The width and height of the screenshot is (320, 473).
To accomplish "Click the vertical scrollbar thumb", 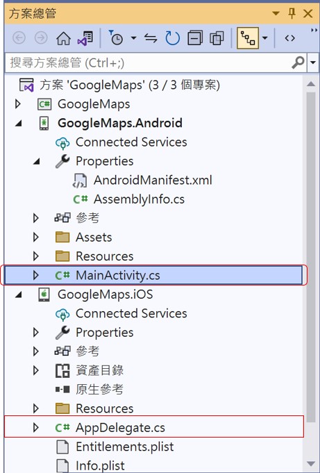I will click(311, 254).
